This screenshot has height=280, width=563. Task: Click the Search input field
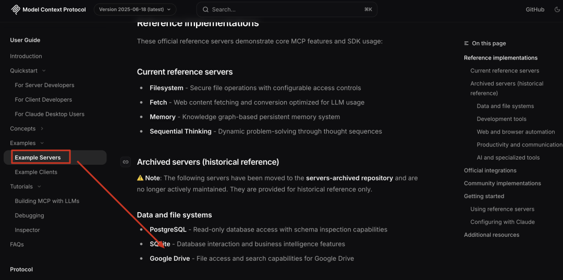coord(287,9)
